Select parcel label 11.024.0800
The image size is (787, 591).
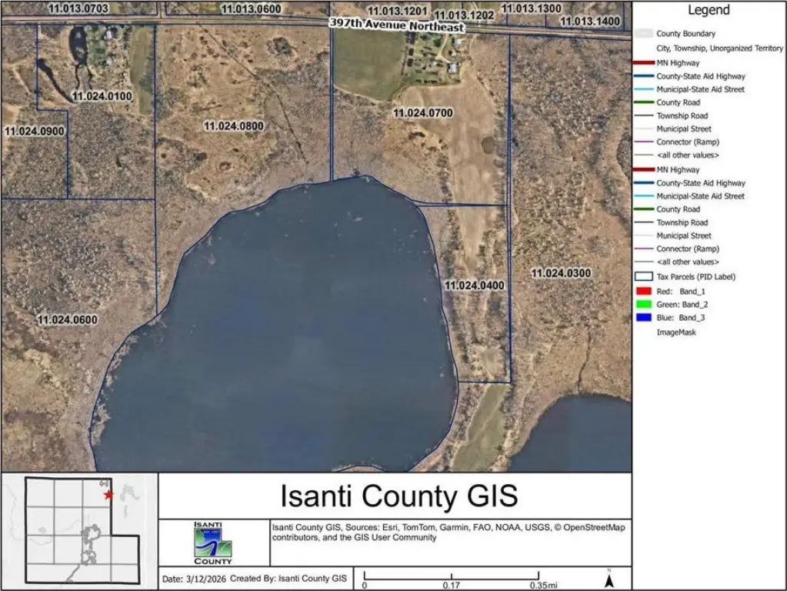(234, 125)
